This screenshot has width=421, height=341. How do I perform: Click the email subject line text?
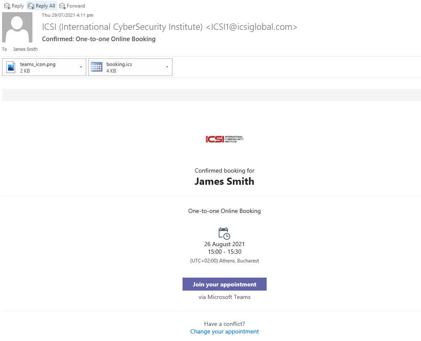99,39
